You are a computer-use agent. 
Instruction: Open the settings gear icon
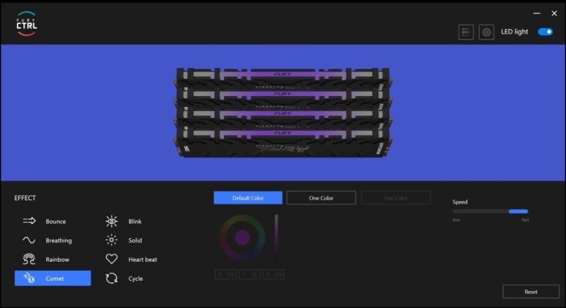(x=486, y=32)
